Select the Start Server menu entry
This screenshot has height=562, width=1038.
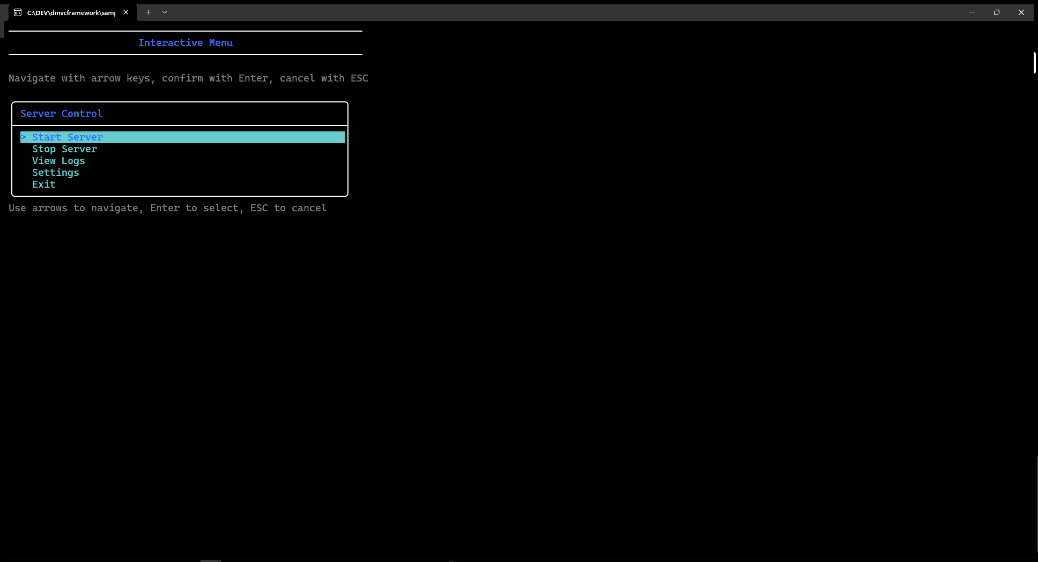182,137
